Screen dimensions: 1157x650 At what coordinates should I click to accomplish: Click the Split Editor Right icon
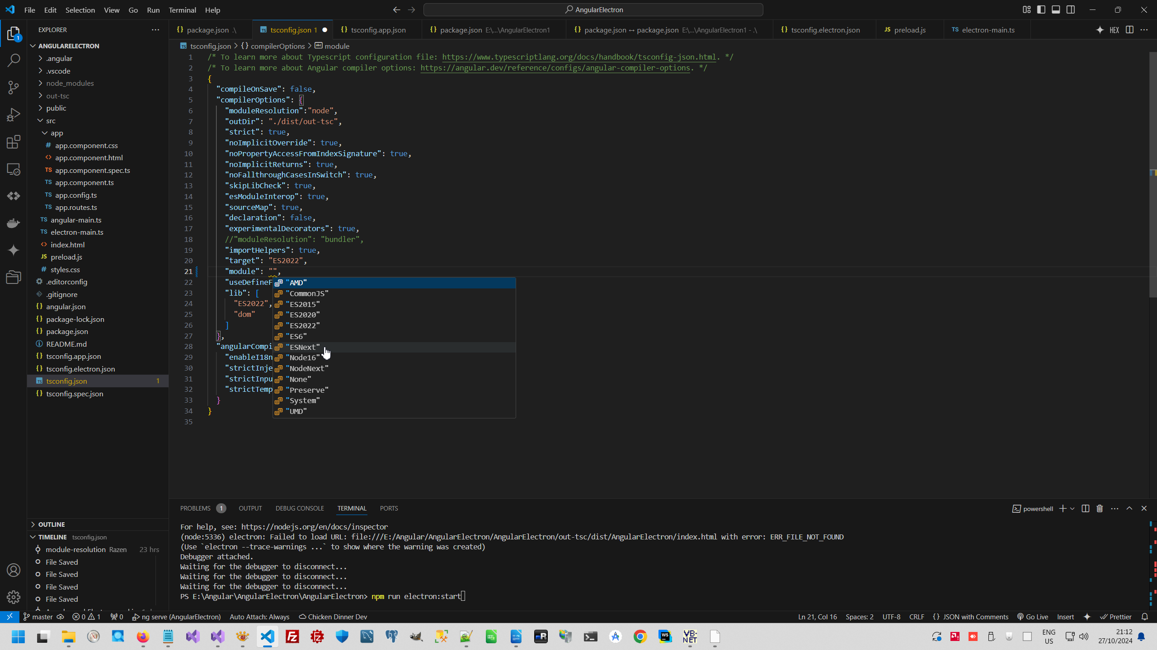1129,30
